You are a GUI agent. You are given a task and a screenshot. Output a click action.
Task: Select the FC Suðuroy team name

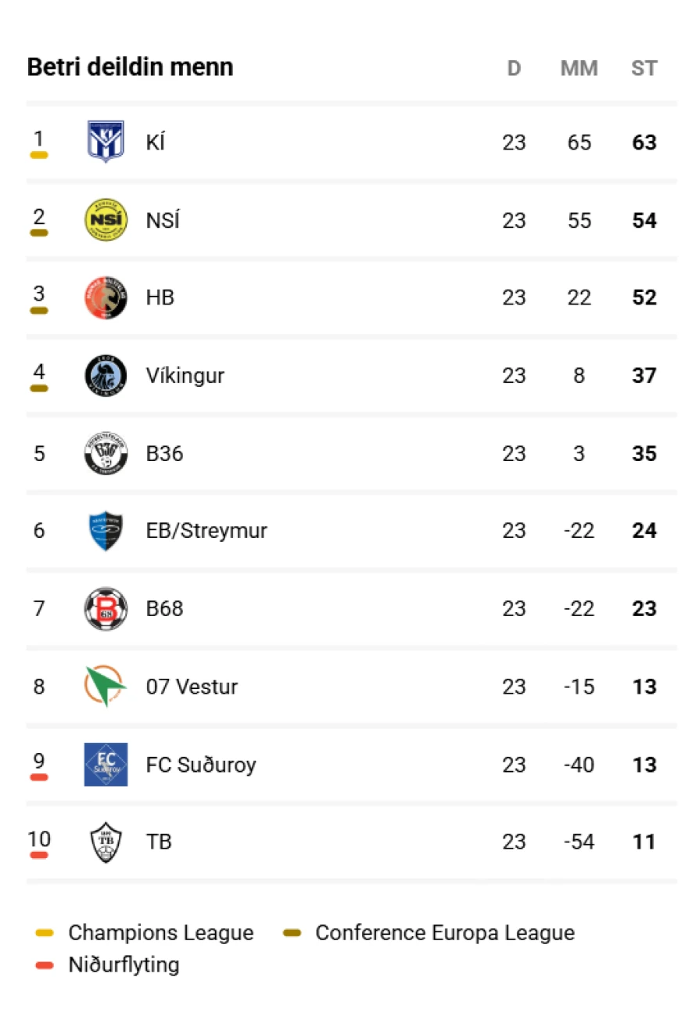201,765
